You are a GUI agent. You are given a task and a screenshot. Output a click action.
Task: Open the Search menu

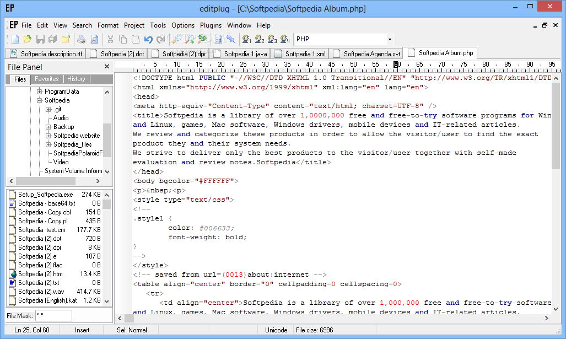coord(82,25)
